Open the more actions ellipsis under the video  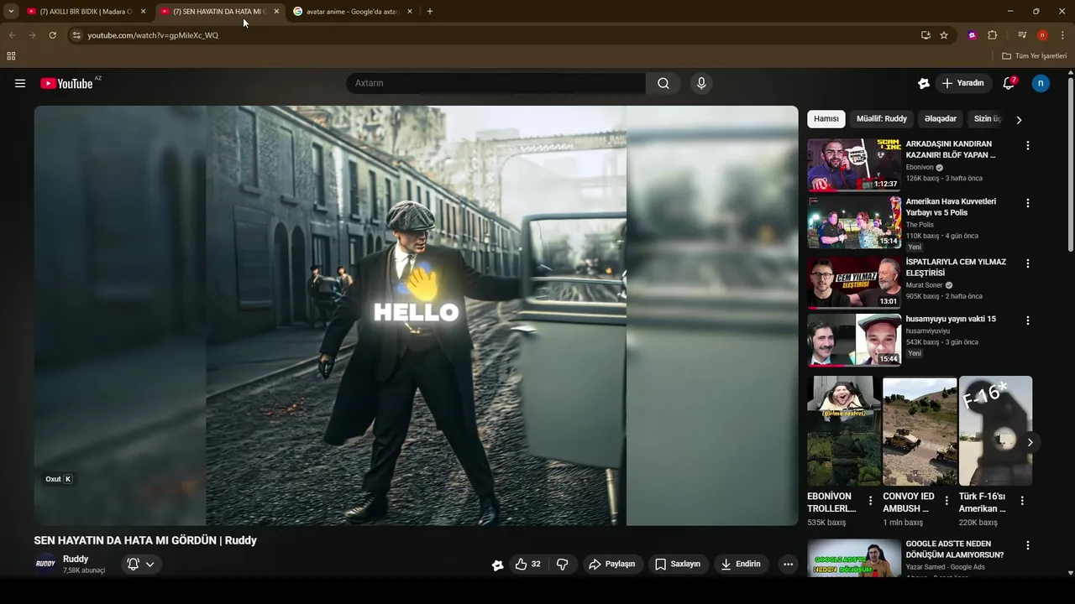pyautogui.click(x=788, y=564)
